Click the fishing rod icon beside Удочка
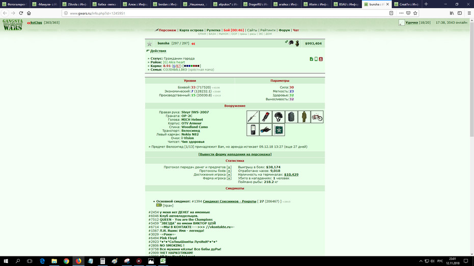 [402, 22]
